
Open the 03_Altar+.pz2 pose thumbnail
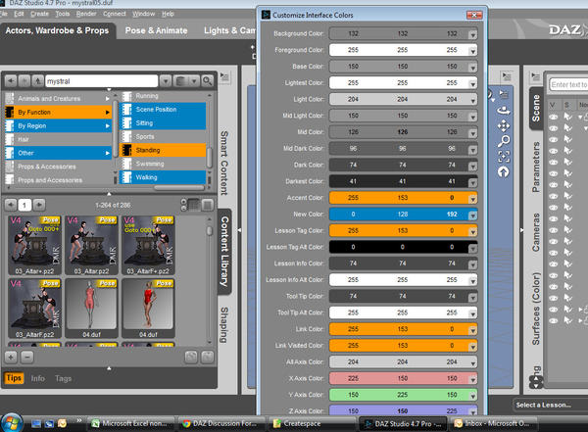(34, 245)
